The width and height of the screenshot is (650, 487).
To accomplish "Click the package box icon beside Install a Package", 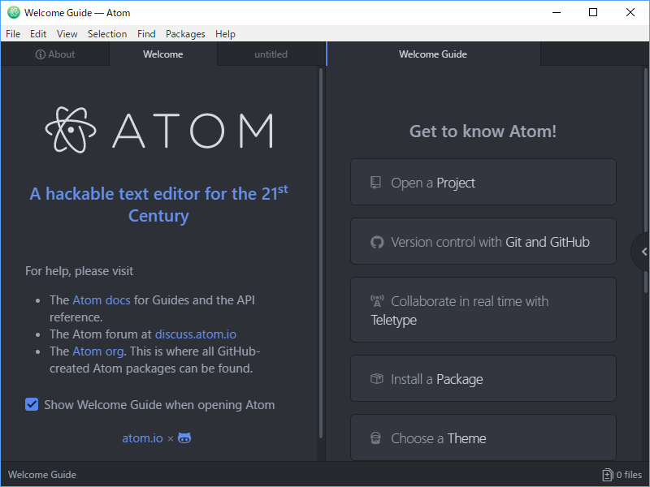I will (x=375, y=378).
